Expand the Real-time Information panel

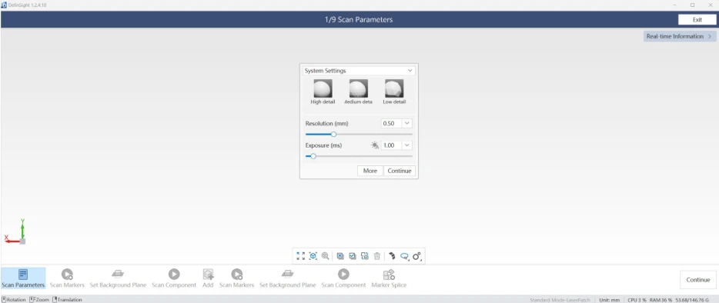click(680, 36)
